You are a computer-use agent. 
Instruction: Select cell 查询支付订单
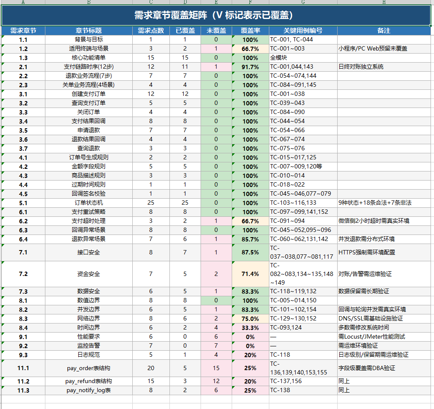(x=89, y=103)
